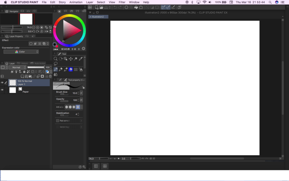Activate the Zoom tool
Screen dimensions: 289x181
pos(55,59)
